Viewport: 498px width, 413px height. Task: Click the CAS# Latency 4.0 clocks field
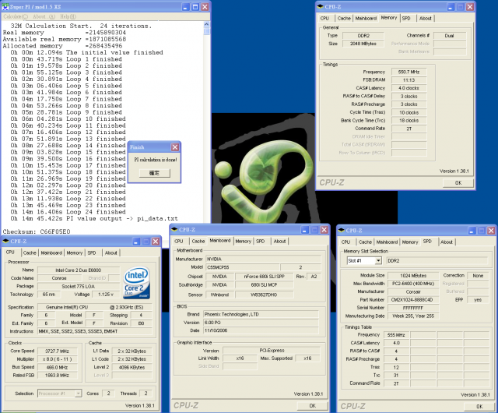tap(409, 88)
